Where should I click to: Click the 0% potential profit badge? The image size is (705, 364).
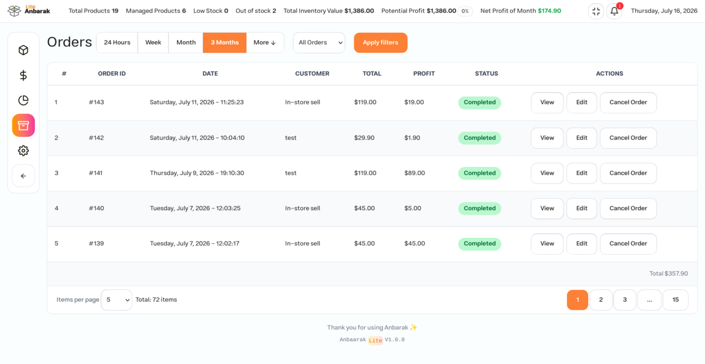465,11
